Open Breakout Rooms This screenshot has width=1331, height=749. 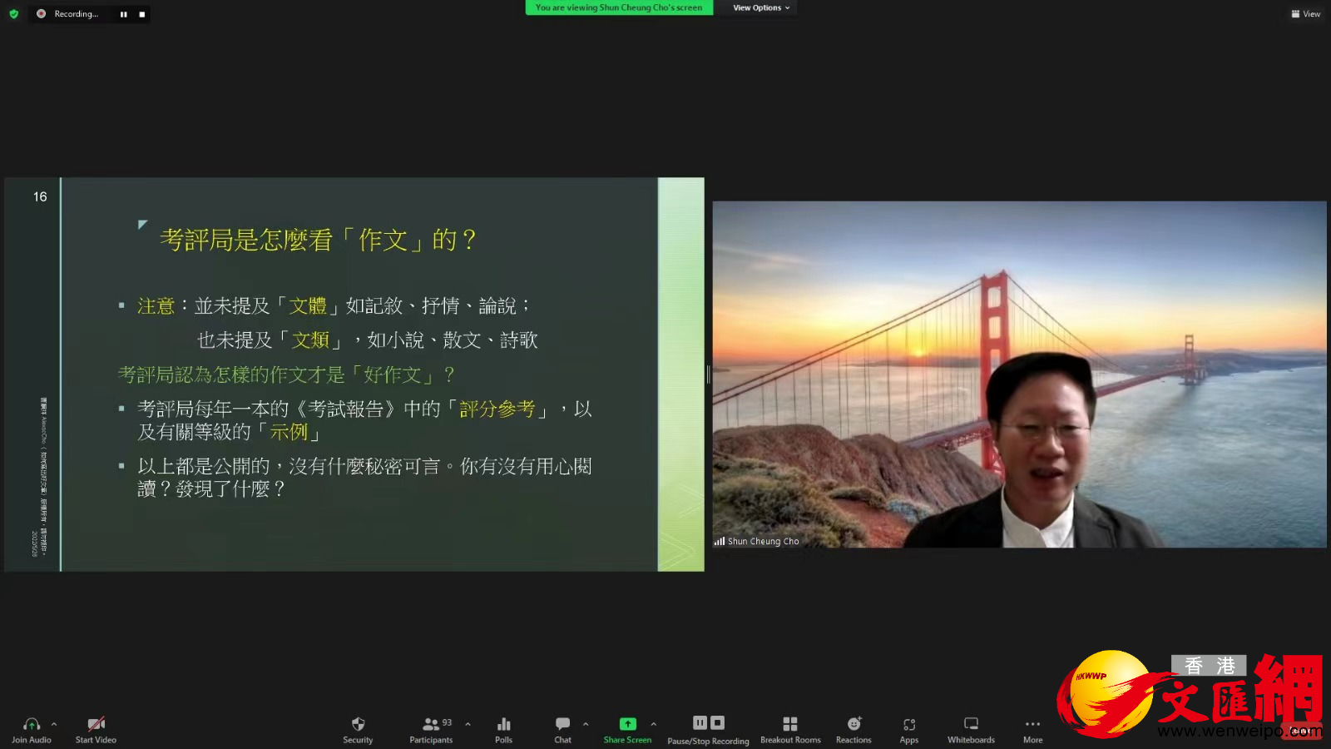789,728
